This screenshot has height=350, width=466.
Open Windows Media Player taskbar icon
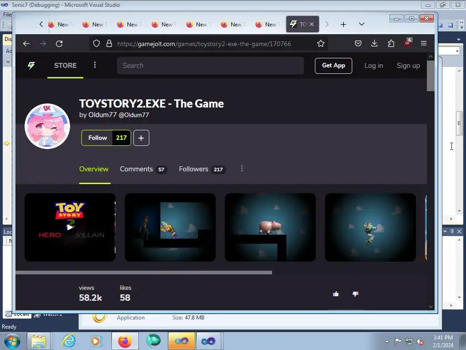[x=96, y=341]
